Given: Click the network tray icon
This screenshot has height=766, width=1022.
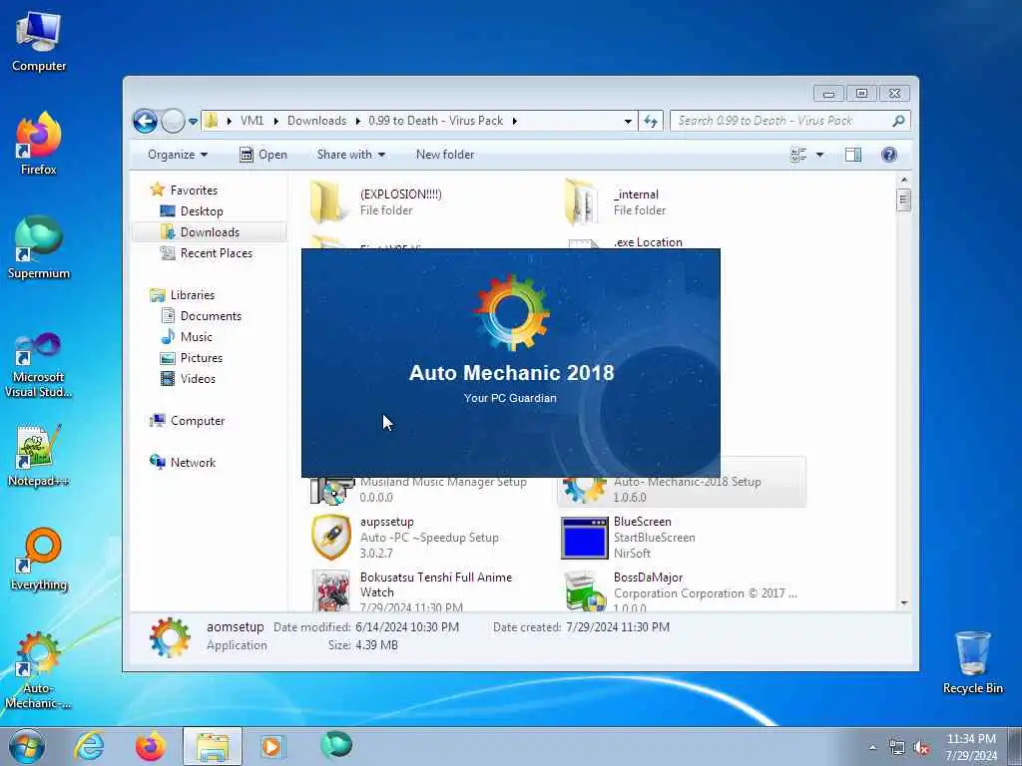Looking at the screenshot, I should (897, 748).
